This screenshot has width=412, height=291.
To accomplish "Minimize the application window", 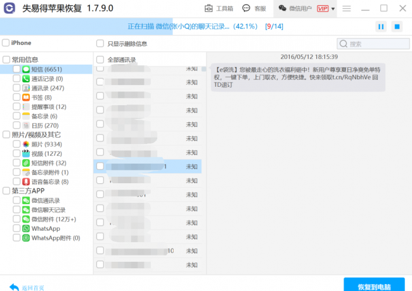I will coord(365,9).
